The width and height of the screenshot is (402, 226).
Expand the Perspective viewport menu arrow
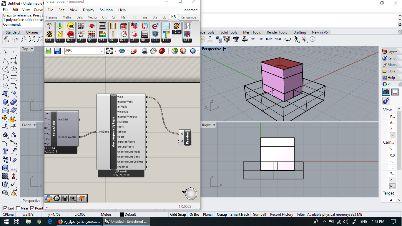click(x=225, y=49)
